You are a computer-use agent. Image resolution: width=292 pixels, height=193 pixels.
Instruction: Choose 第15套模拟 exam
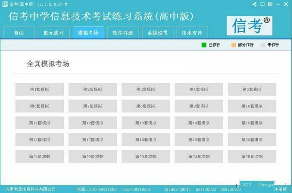coord(252,123)
